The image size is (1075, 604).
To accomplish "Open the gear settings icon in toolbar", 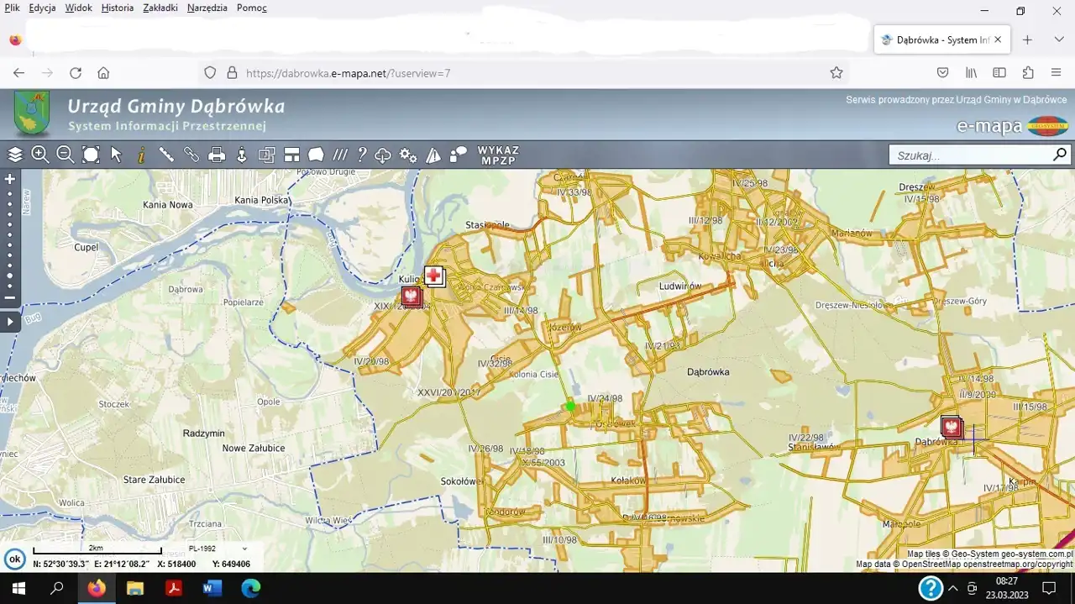I will [408, 155].
